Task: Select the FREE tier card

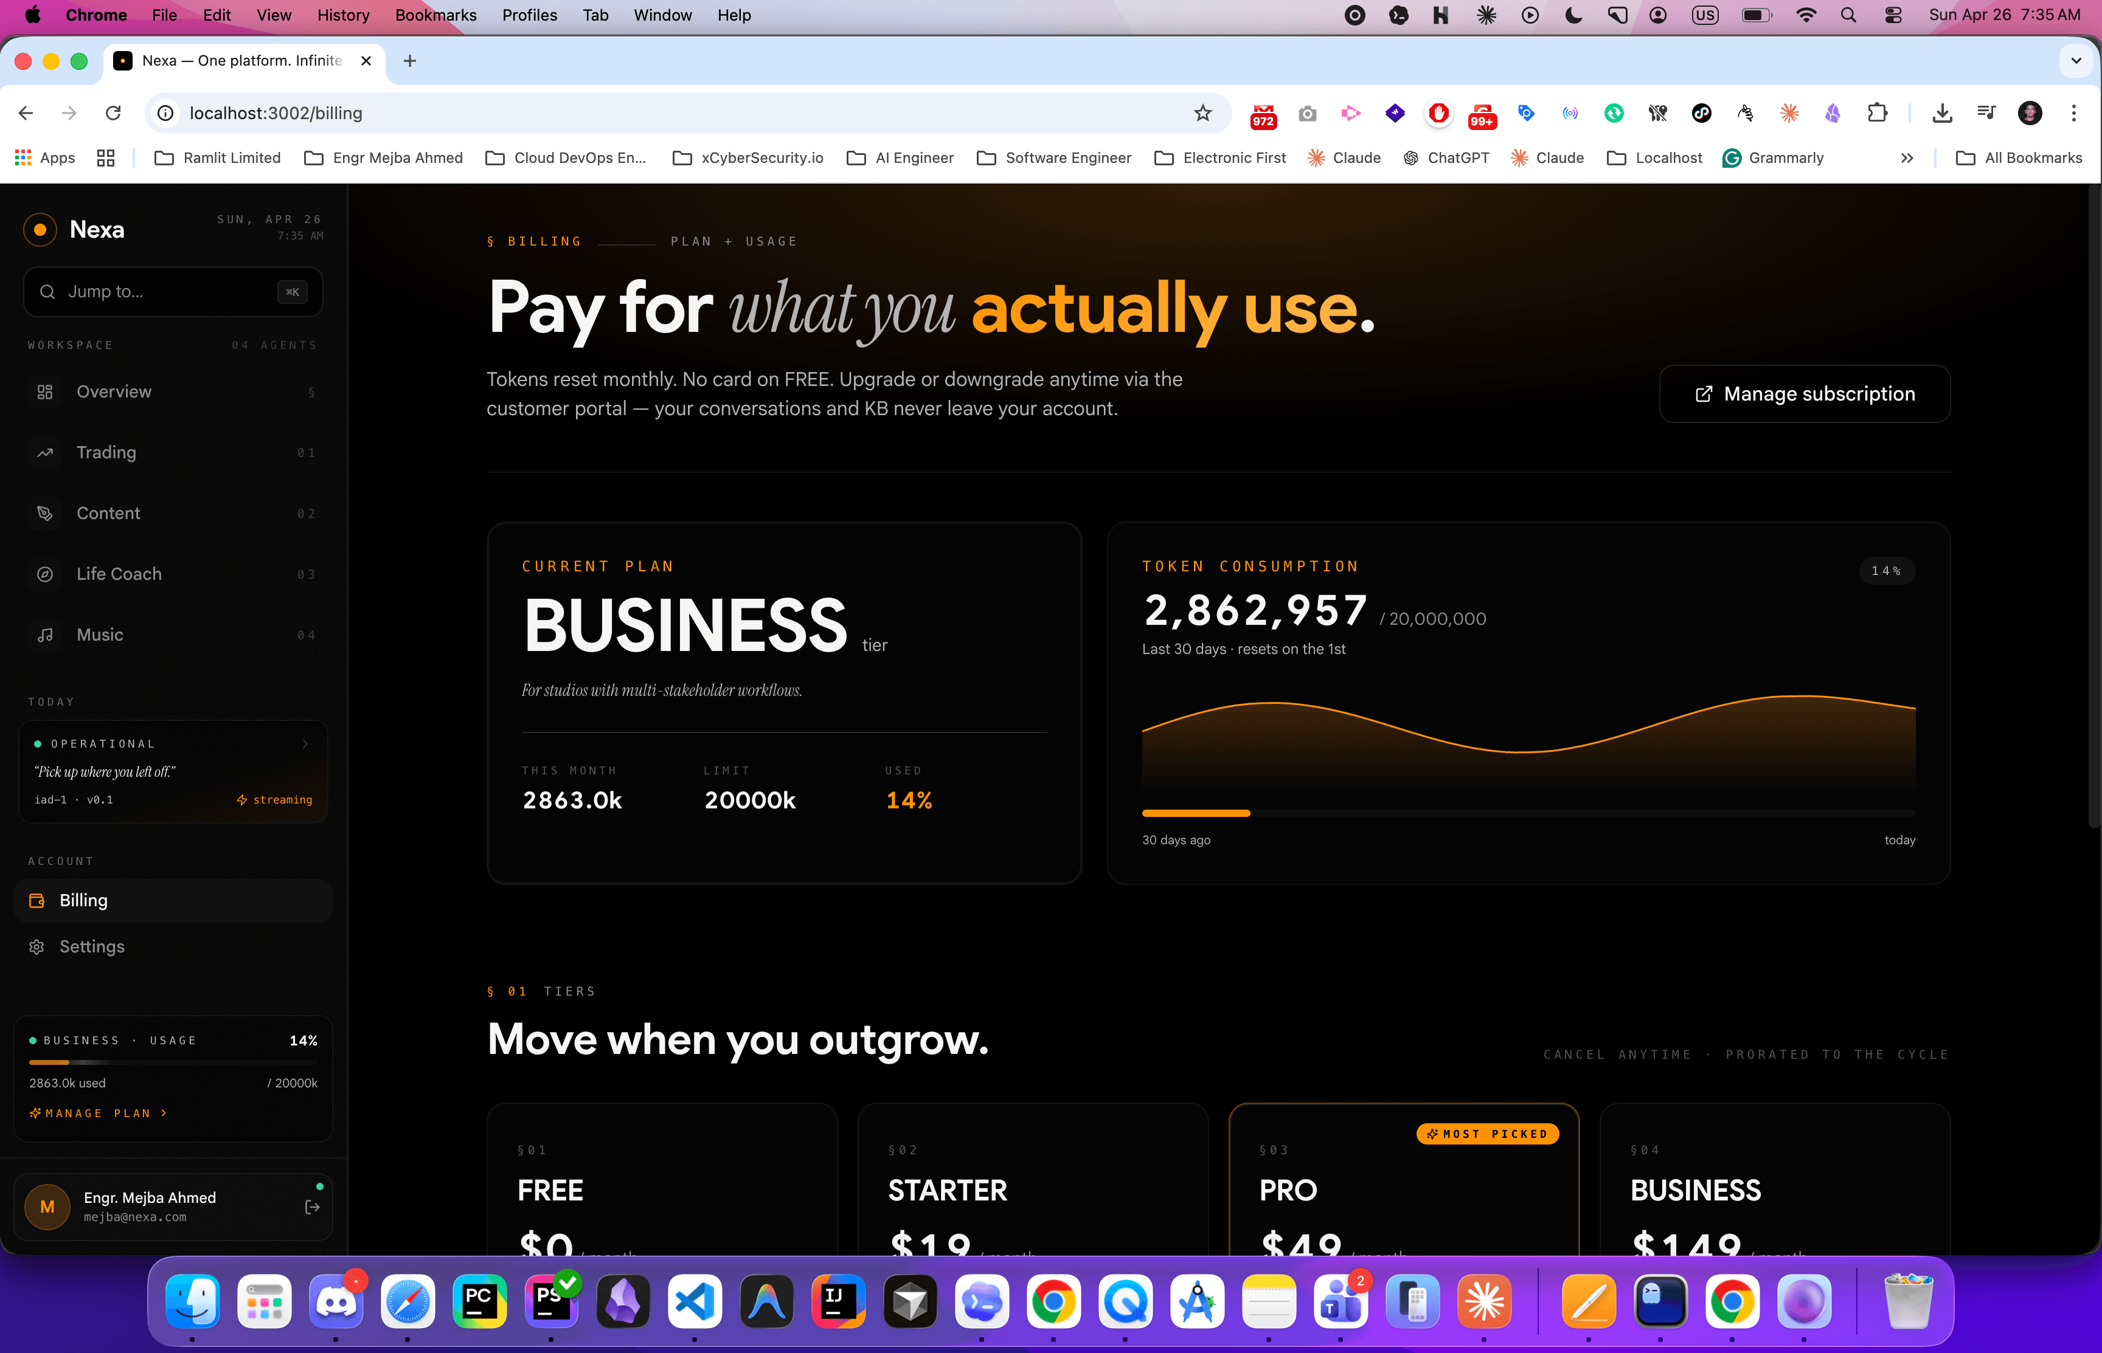Action: pyautogui.click(x=662, y=1178)
